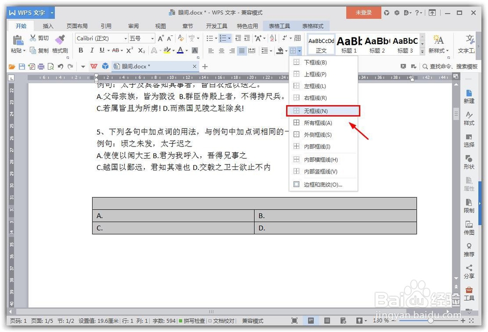The width and height of the screenshot is (488, 332).
Task: Click the Redo arrow icon
Action: point(70,67)
